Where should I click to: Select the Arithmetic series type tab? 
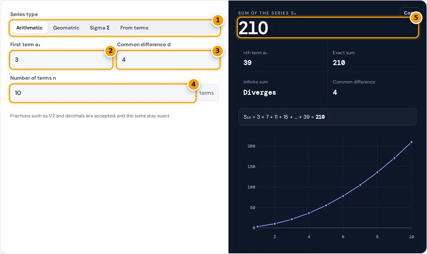[29, 28]
